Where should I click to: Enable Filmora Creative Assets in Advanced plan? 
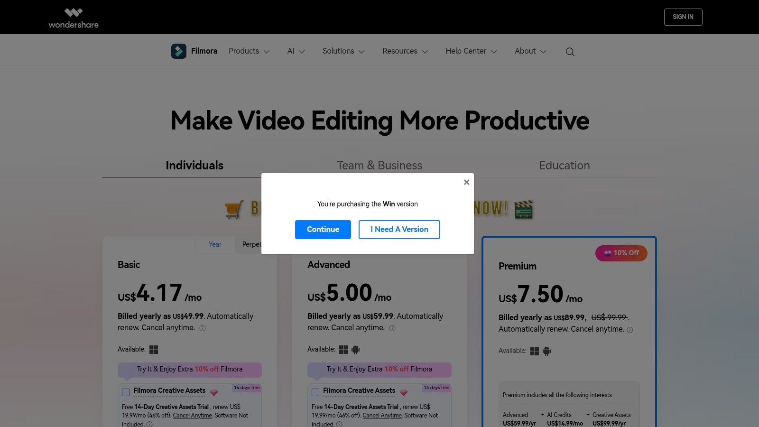point(315,392)
